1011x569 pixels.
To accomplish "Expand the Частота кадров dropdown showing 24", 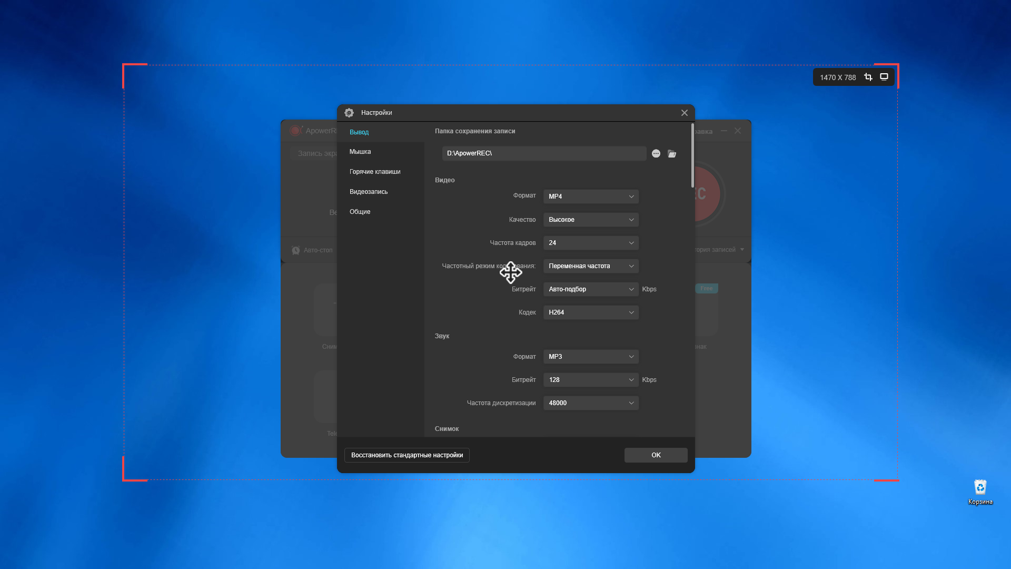I will pos(591,243).
